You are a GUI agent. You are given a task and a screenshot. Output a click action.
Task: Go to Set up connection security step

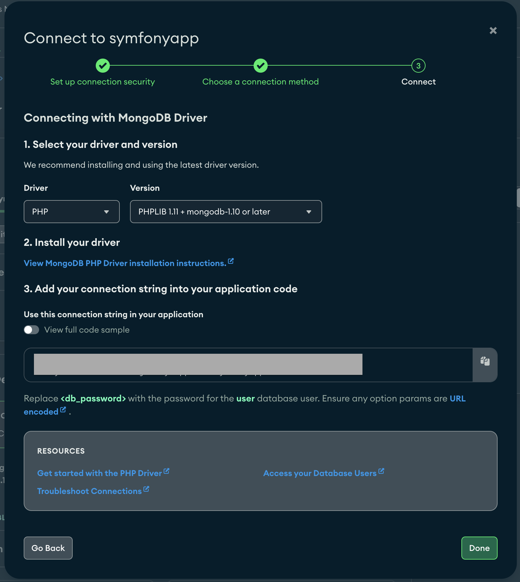click(102, 82)
